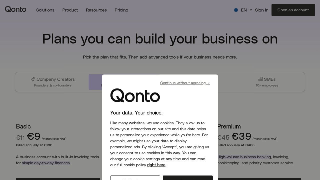Open the Solutions menu
Viewport: 320px width, 180px height.
[x=45, y=10]
